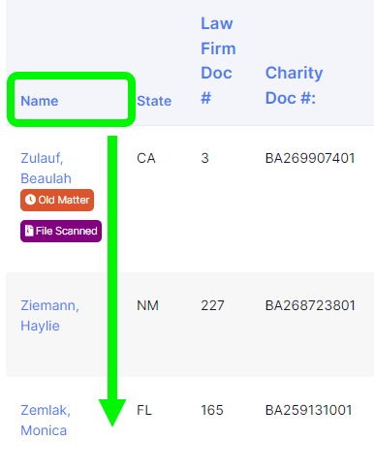Open the Ziemann, Haylie record
The width and height of the screenshot is (374, 471).
point(49,316)
